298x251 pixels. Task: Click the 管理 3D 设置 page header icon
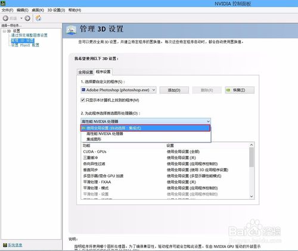pyautogui.click(x=71, y=30)
